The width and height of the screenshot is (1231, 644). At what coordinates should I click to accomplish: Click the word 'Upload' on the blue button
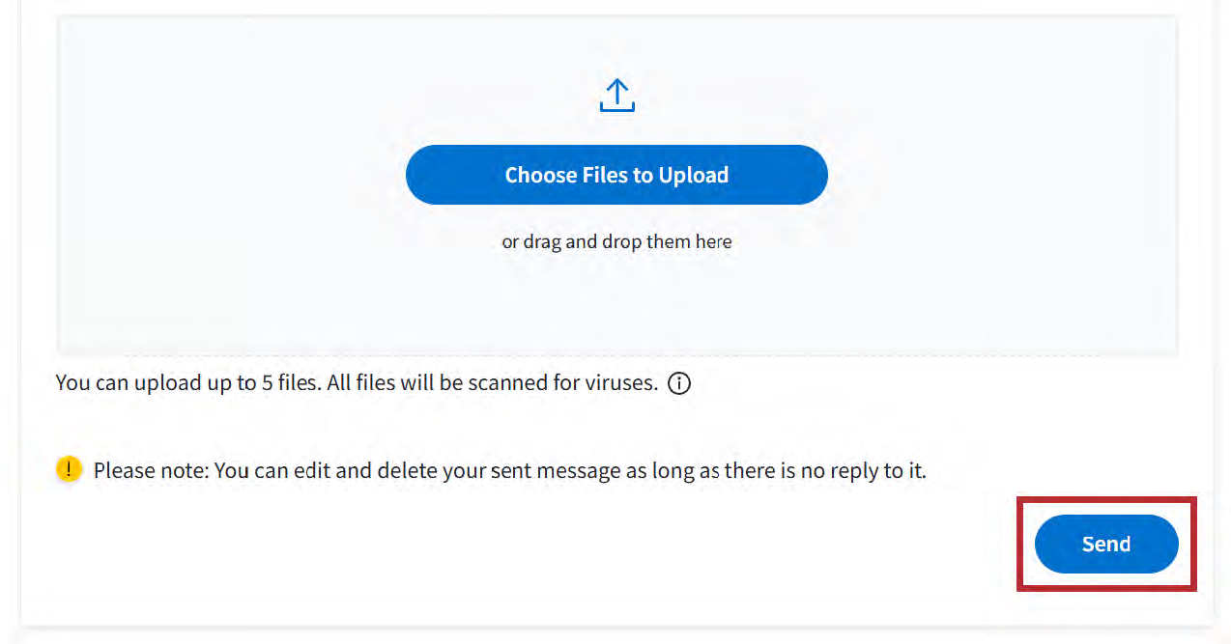tap(693, 175)
